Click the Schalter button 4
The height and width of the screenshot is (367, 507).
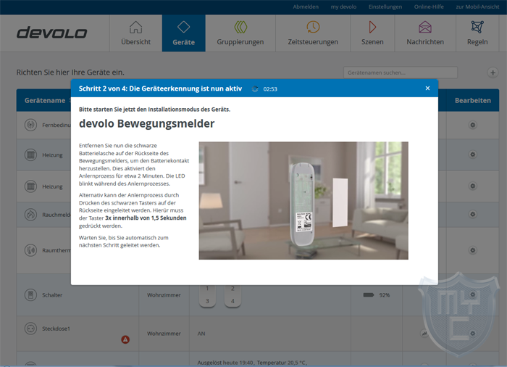(x=232, y=301)
